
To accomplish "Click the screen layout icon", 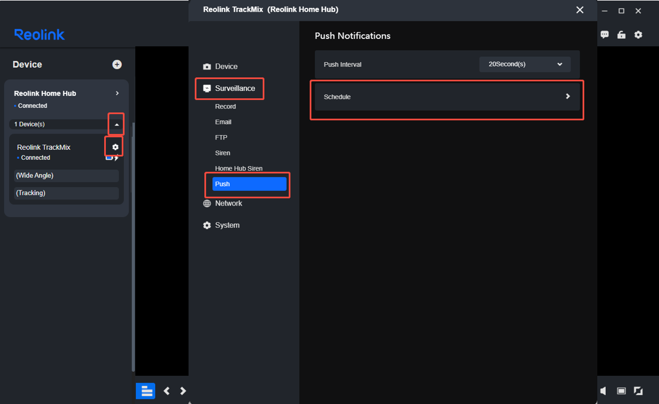I will coord(621,391).
